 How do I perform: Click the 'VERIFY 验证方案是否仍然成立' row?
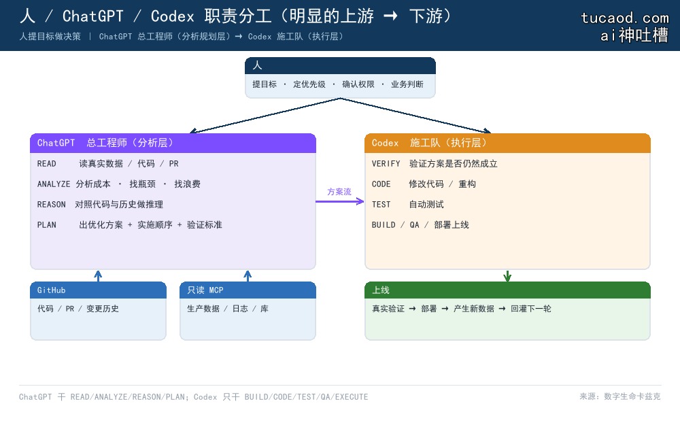pos(434,163)
